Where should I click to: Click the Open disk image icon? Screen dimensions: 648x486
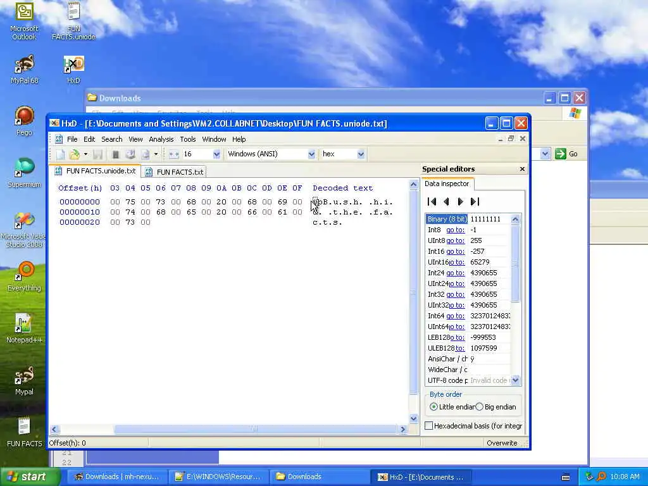[x=145, y=154]
